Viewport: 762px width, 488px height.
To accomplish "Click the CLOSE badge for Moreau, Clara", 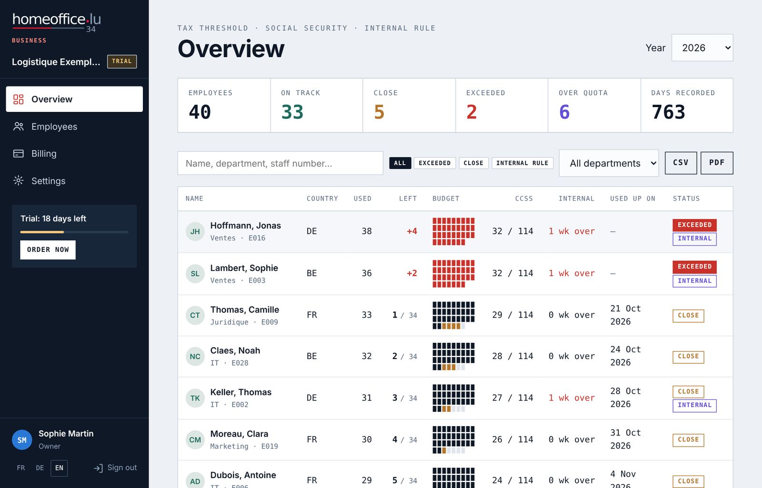I will [688, 440].
